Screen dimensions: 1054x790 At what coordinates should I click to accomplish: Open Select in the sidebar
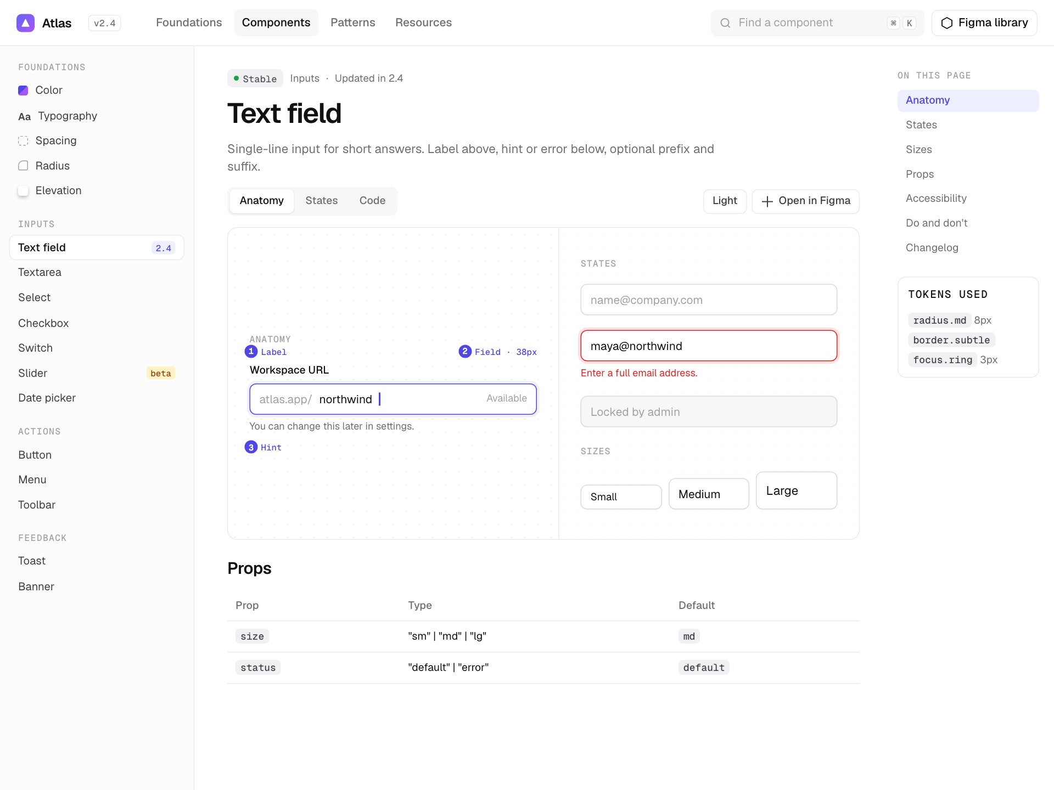(x=97, y=297)
